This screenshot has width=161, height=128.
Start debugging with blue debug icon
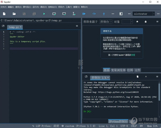click(84, 14)
